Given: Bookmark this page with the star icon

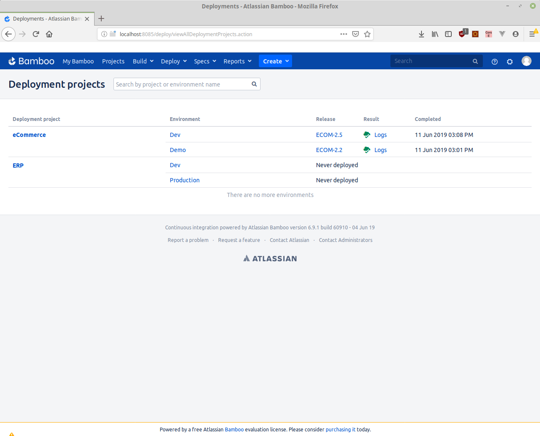Looking at the screenshot, I should pos(367,34).
